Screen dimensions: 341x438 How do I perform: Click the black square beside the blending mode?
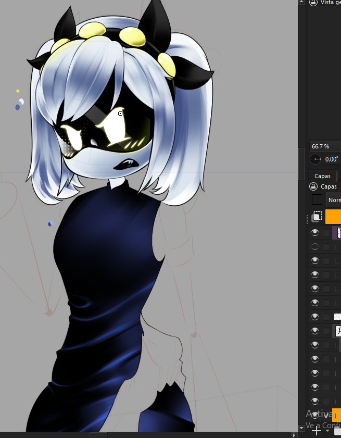(317, 199)
